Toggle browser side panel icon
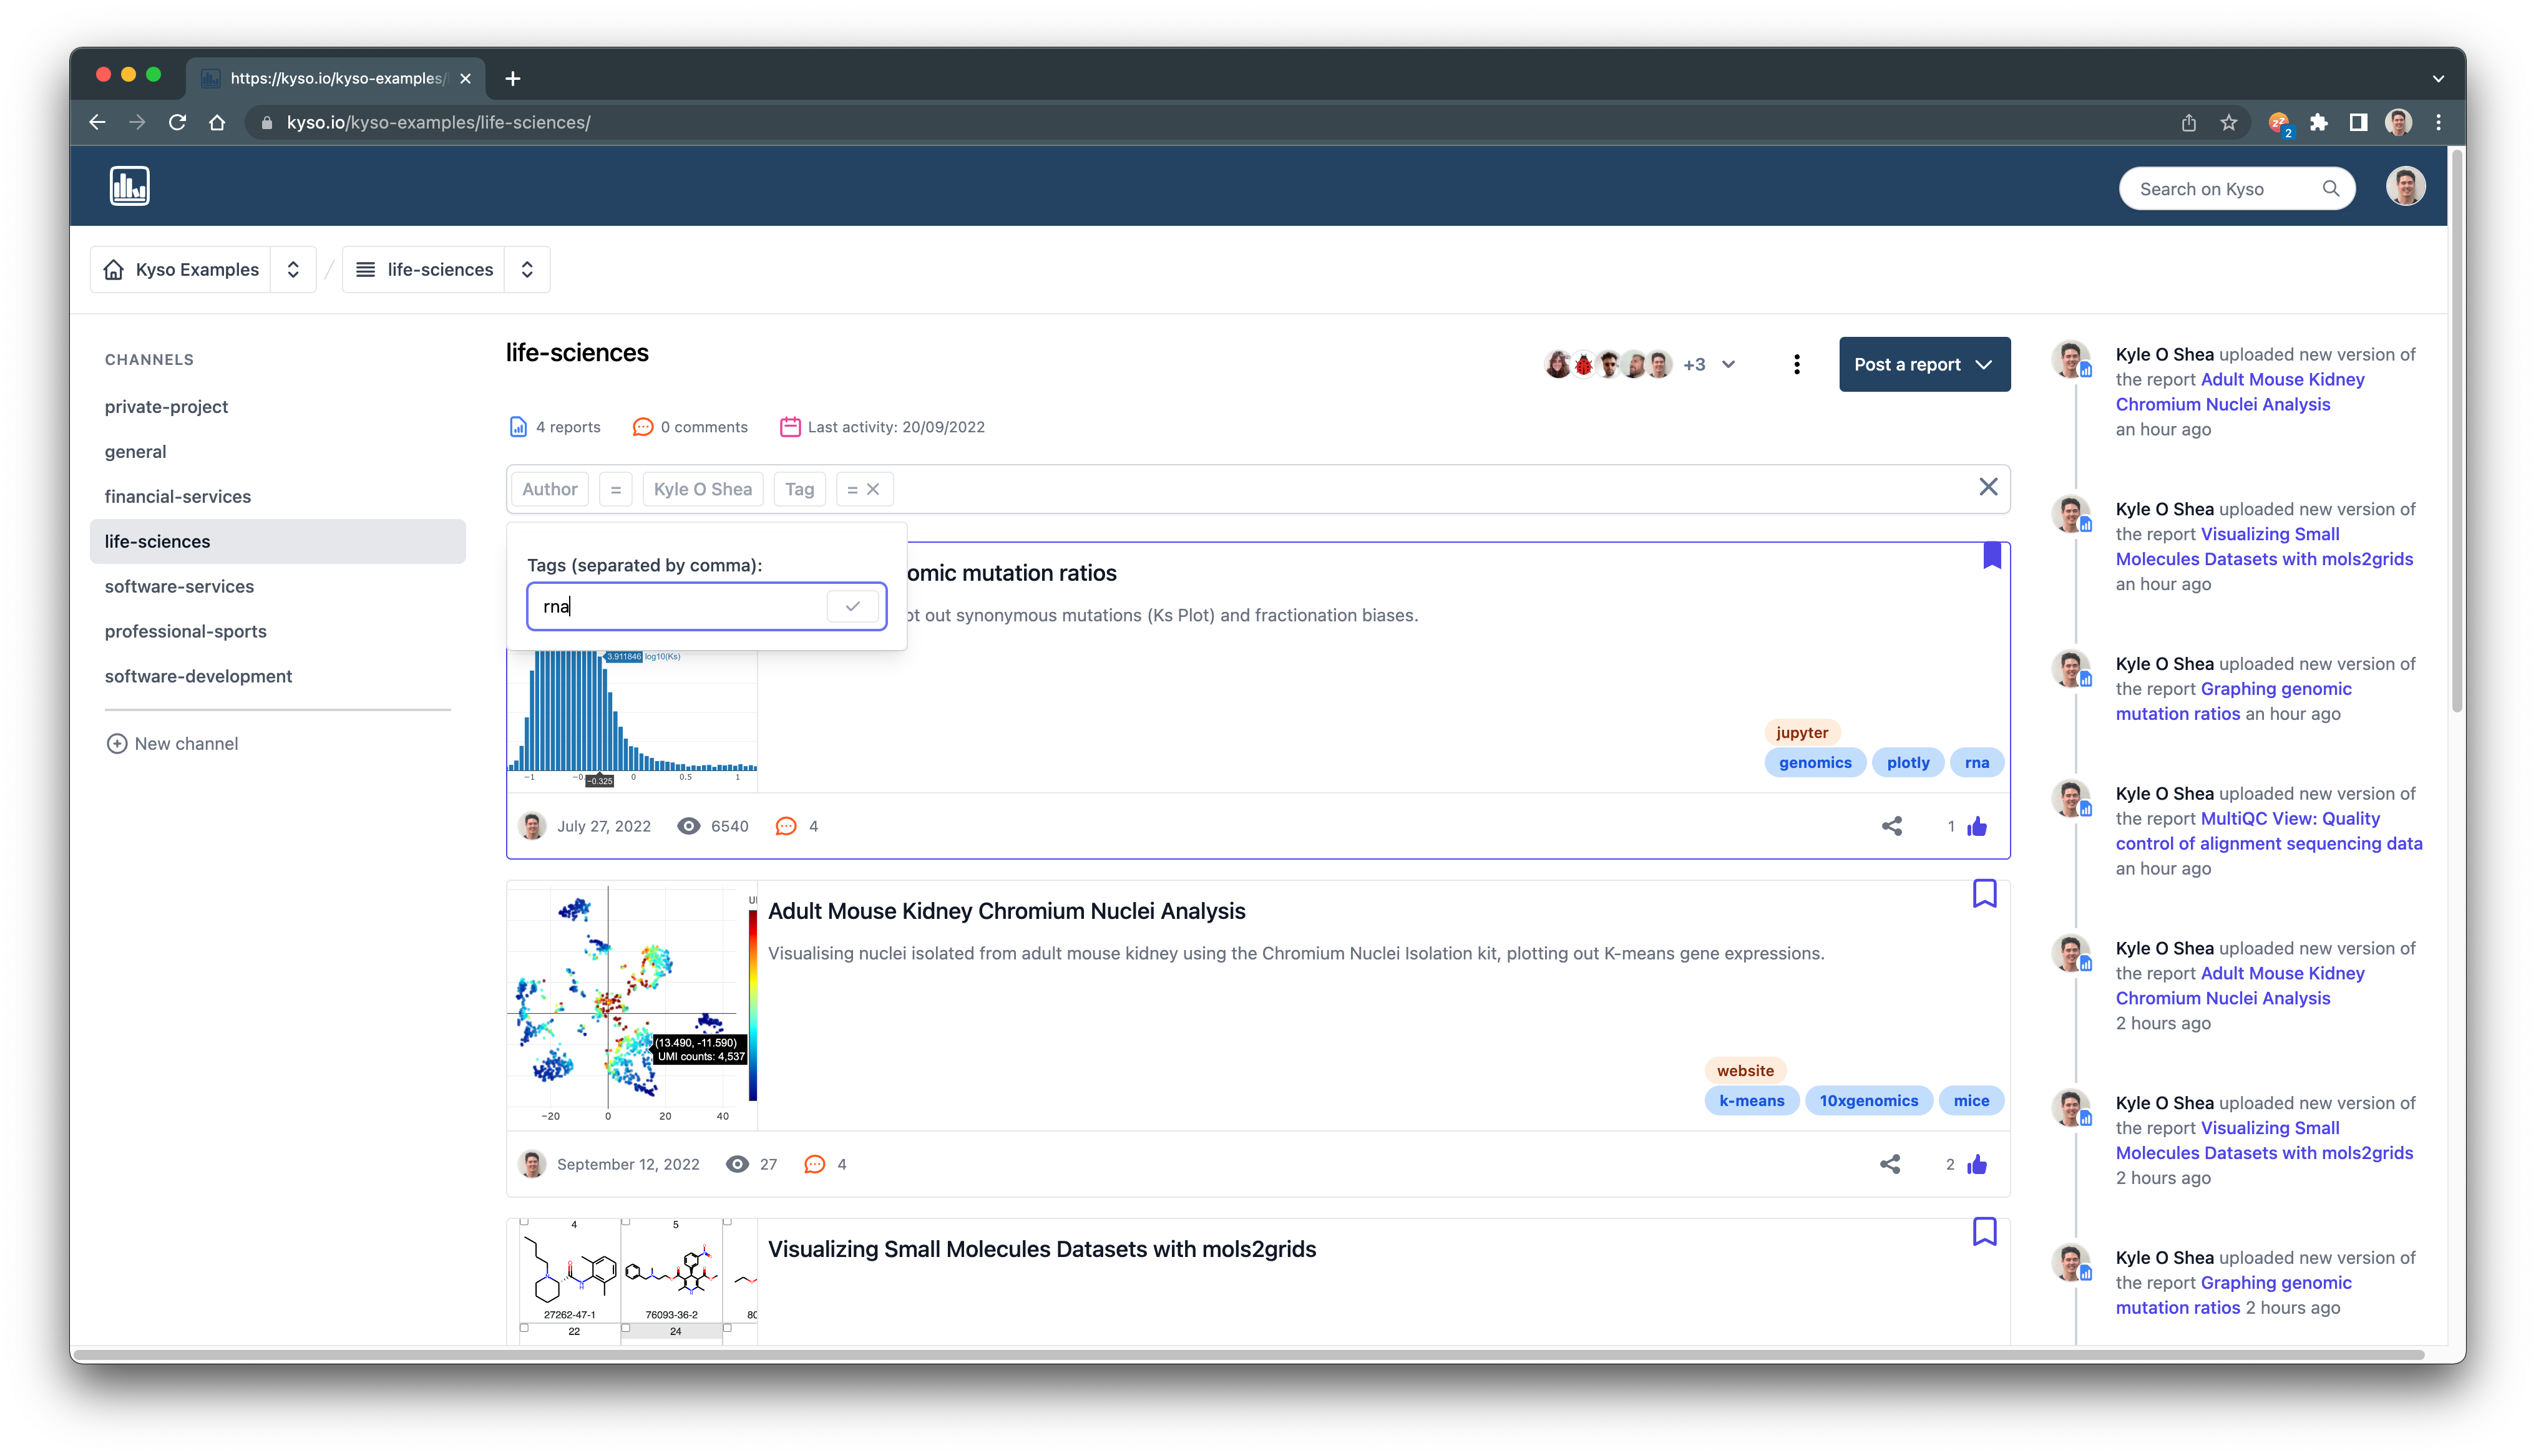 (x=2358, y=122)
